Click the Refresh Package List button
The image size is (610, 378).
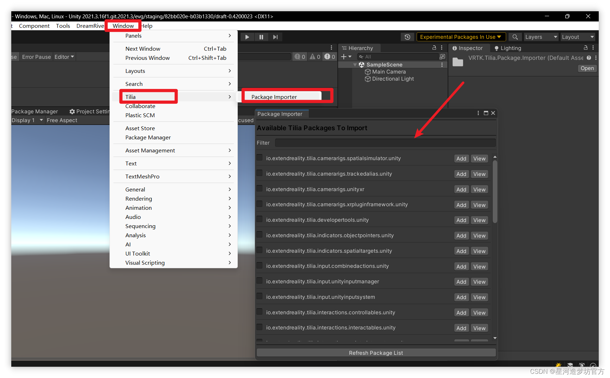click(x=376, y=353)
